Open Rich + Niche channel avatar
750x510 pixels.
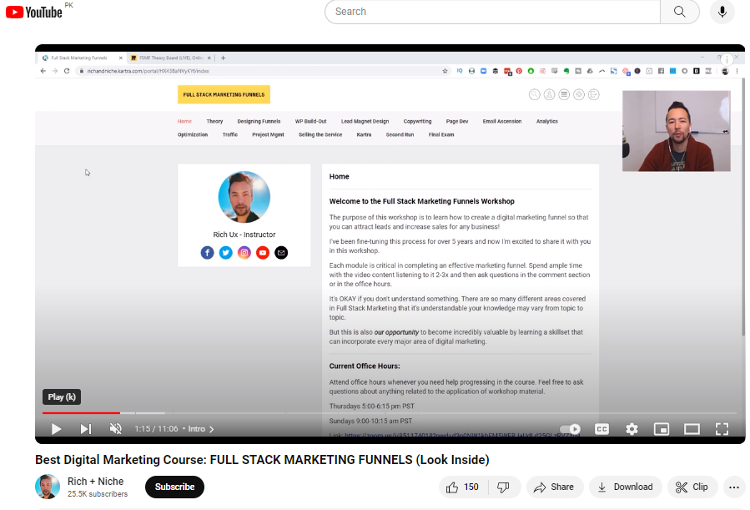48,487
